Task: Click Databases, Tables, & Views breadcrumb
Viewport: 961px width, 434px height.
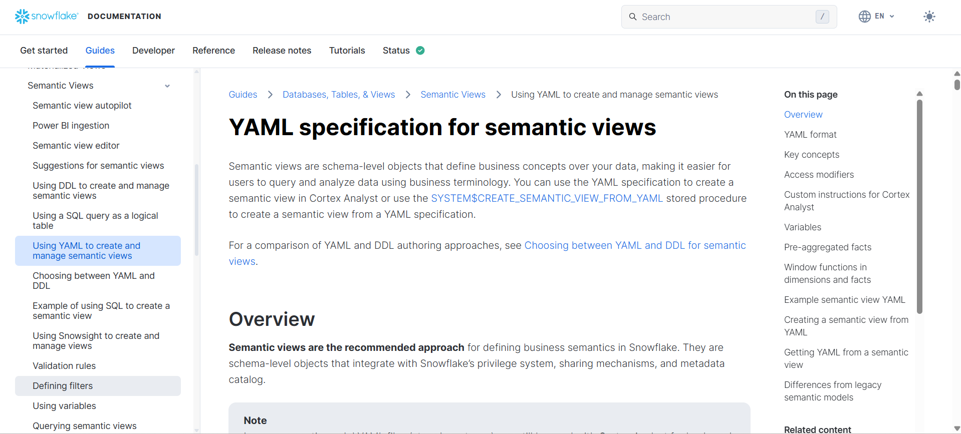Action: click(339, 95)
